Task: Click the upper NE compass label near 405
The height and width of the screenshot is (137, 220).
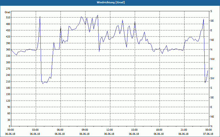Action: pos(212,40)
